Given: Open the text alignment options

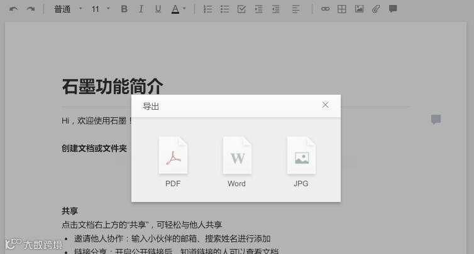Looking at the screenshot, I should point(295,9).
